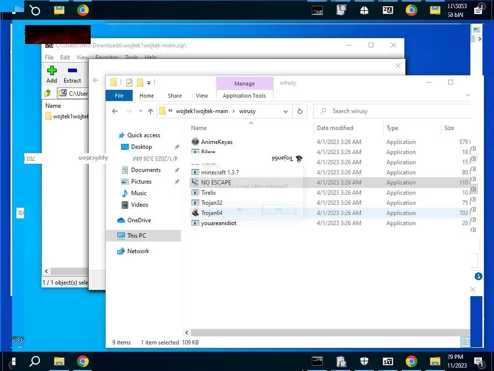Image resolution: width=494 pixels, height=371 pixels.
Task: Open Music in navigation pane
Action: [x=138, y=193]
